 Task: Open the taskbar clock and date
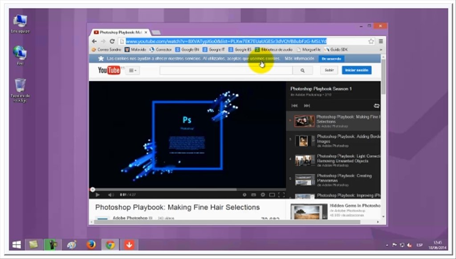[x=437, y=245]
